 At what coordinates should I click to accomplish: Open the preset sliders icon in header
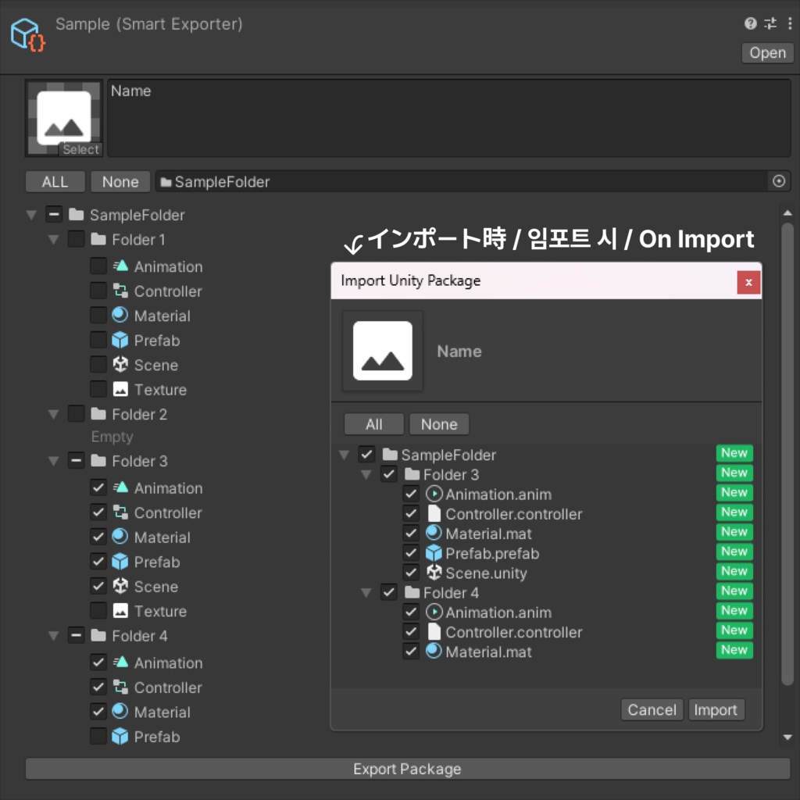click(x=770, y=23)
